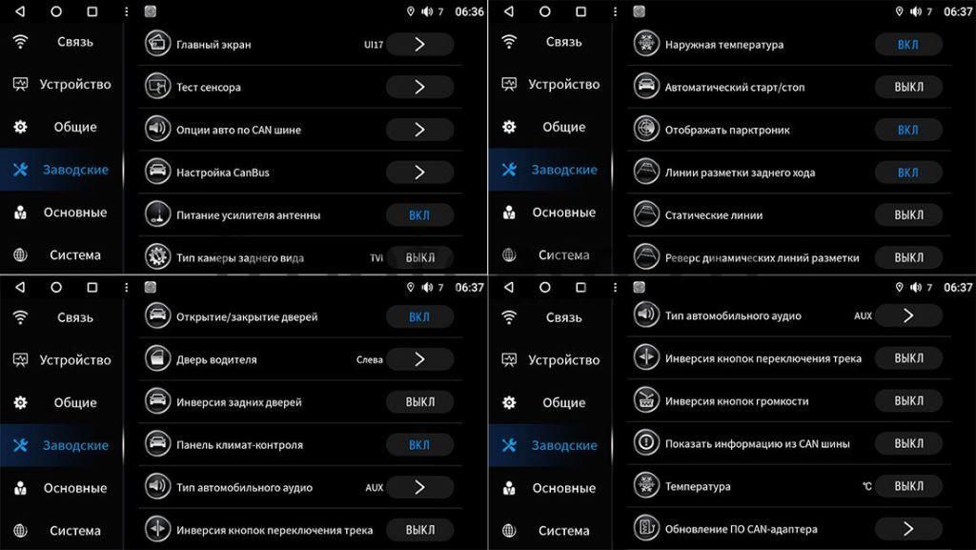
Task: Enable Автоматический старт/стоп switch
Action: 908,87
